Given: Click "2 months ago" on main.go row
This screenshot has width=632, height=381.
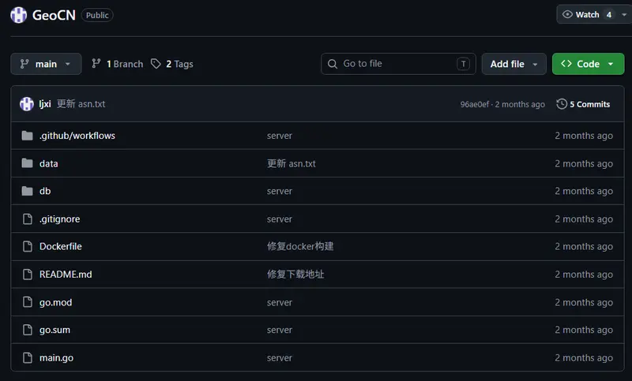Looking at the screenshot, I should coord(584,358).
